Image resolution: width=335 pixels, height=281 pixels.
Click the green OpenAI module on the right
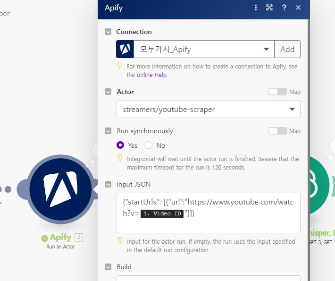pos(319,186)
